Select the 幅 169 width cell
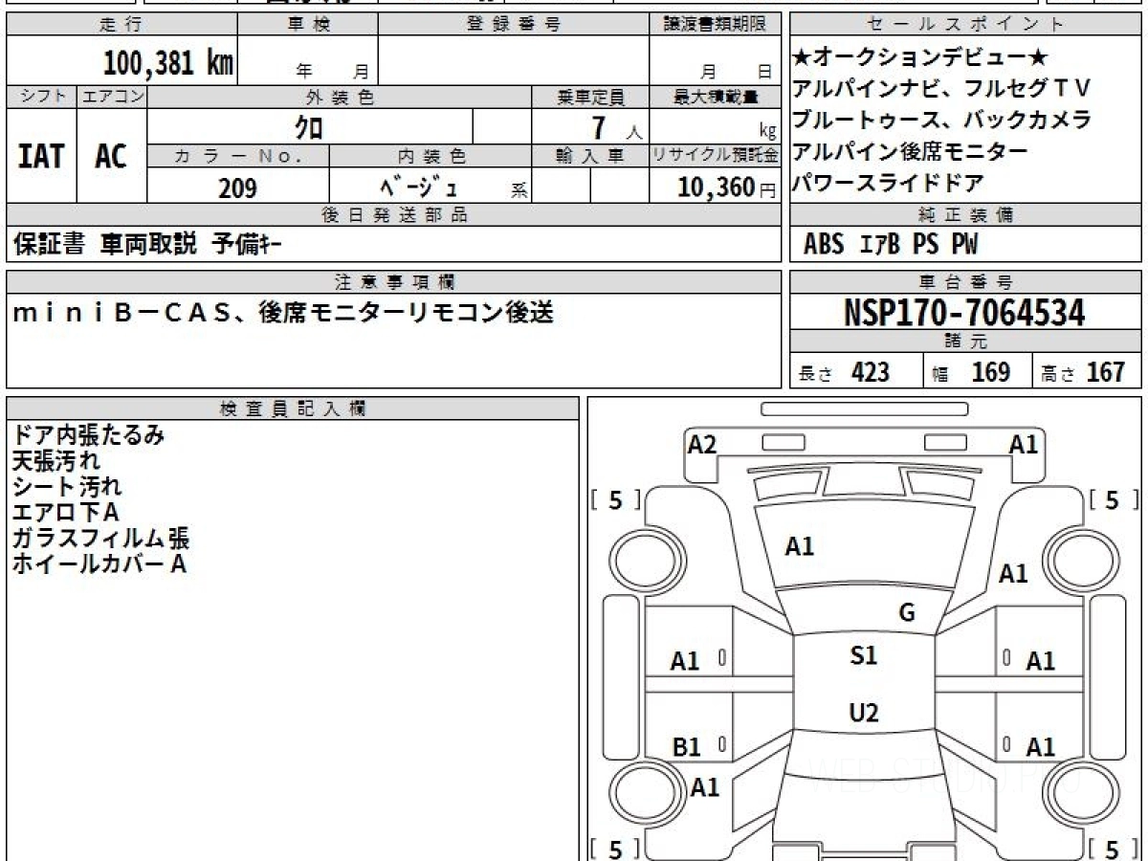The height and width of the screenshot is (861, 1148). click(979, 371)
